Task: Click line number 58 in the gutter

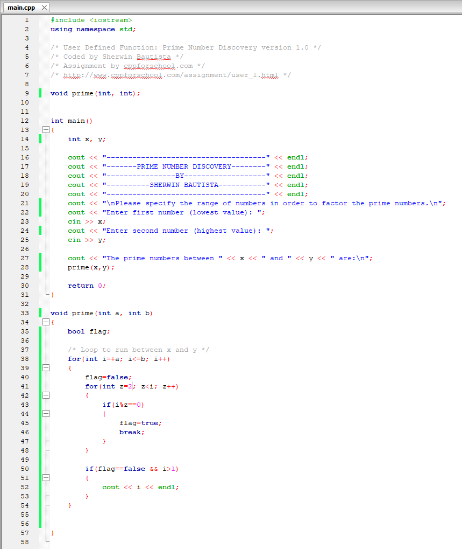Action: (x=24, y=542)
